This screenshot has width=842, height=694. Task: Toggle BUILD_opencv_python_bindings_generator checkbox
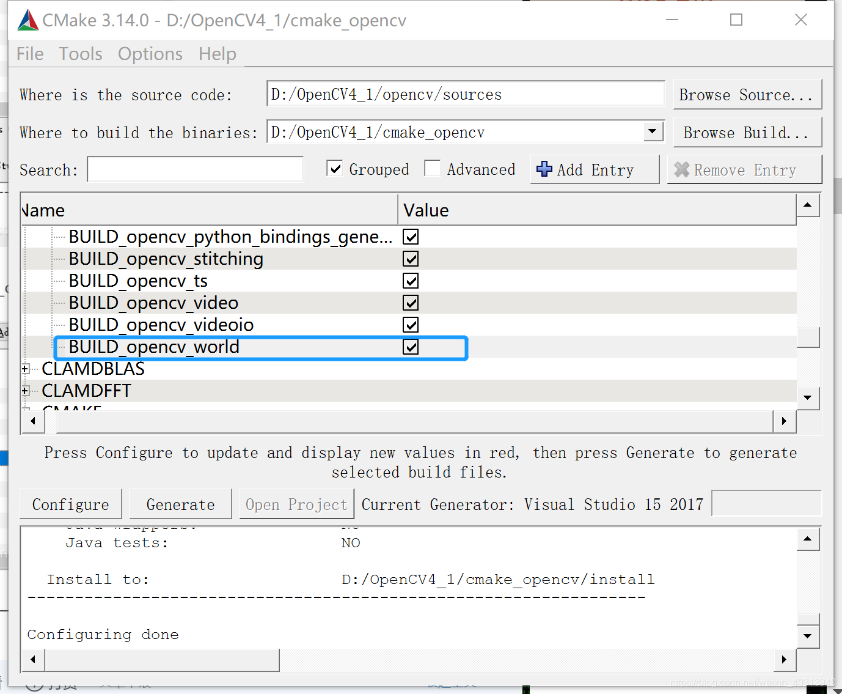tap(411, 237)
